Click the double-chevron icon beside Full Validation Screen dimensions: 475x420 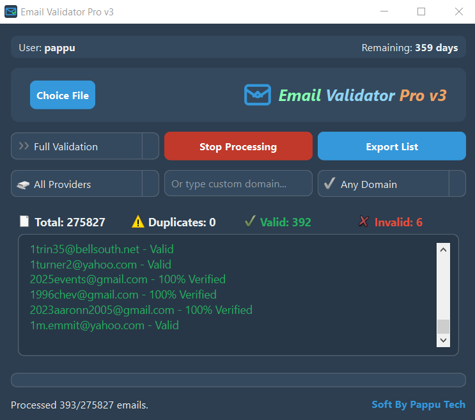[x=24, y=146]
